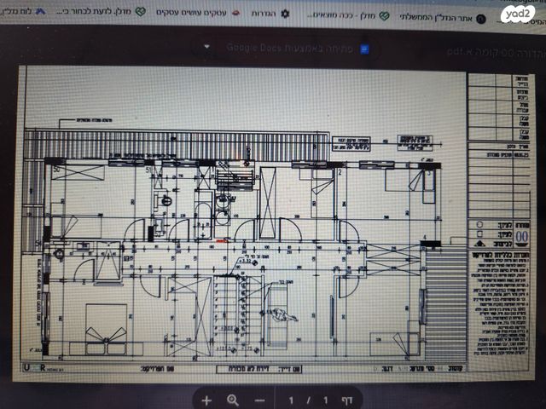The width and height of the screenshot is (546, 409).
Task: Expand the open-with dropdown arrow
Action: [x=206, y=49]
